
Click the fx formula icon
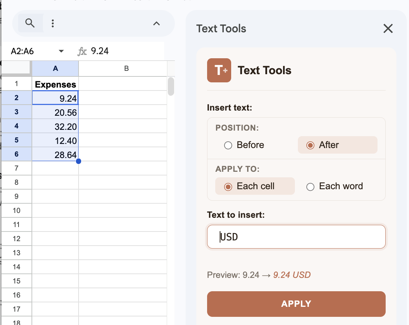click(82, 51)
